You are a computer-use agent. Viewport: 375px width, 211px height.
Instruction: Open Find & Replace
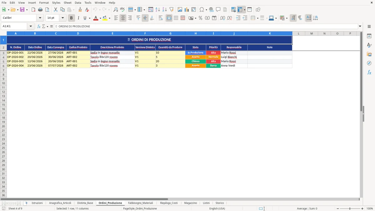[116, 9]
